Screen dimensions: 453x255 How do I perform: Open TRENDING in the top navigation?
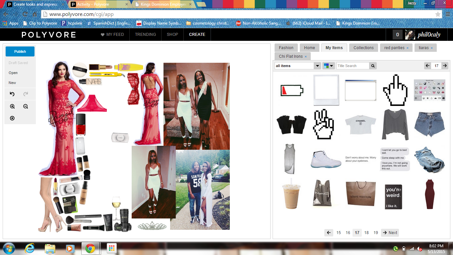pos(145,35)
